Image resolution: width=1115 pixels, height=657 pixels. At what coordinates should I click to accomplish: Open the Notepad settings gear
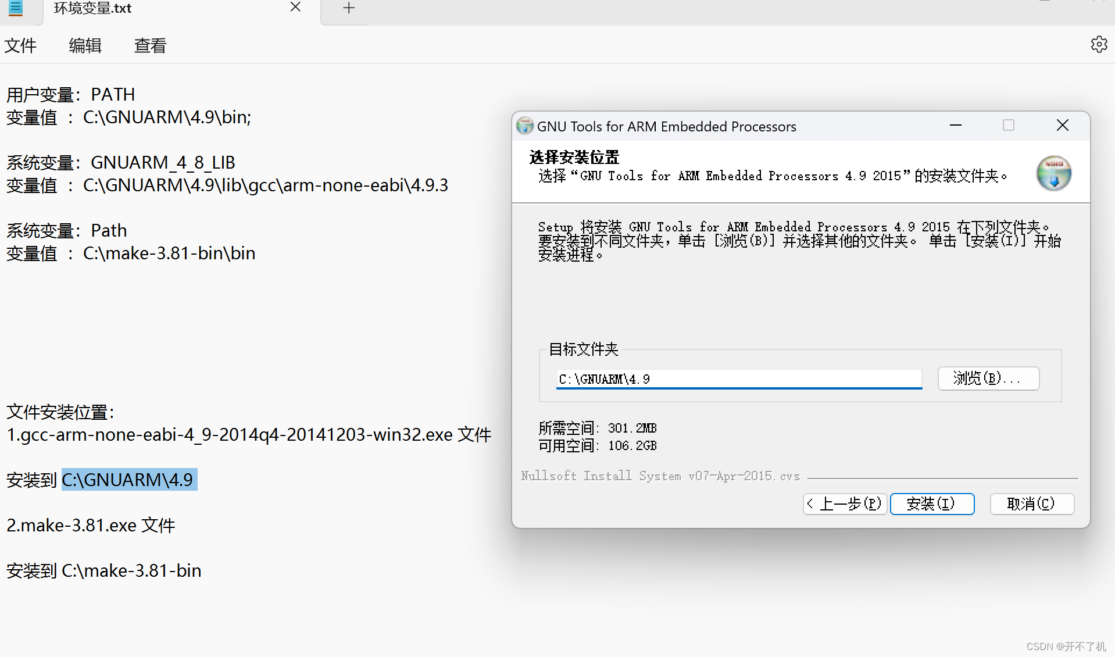tap(1098, 45)
